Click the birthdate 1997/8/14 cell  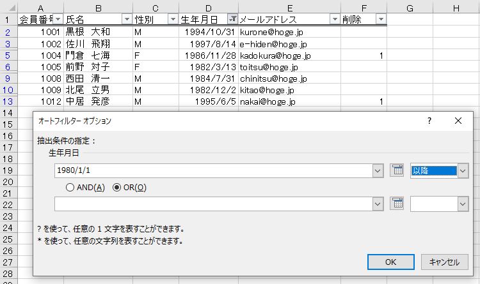click(209, 44)
